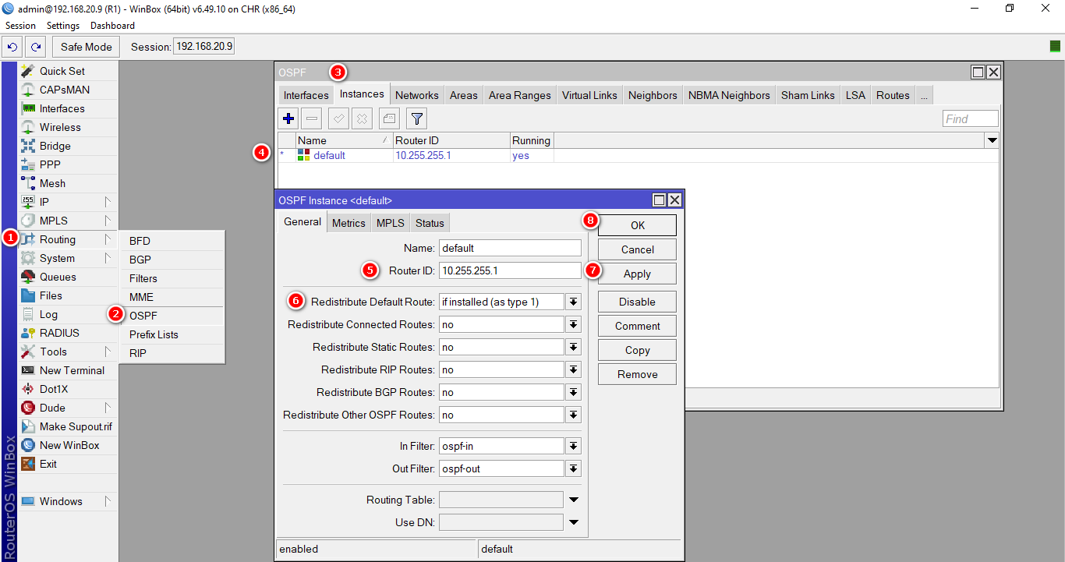Expand the Dude submenu

tap(68, 408)
